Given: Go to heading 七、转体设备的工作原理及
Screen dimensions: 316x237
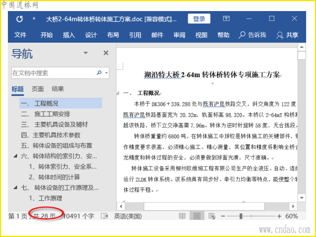Looking at the screenshot, I should click(60, 188).
